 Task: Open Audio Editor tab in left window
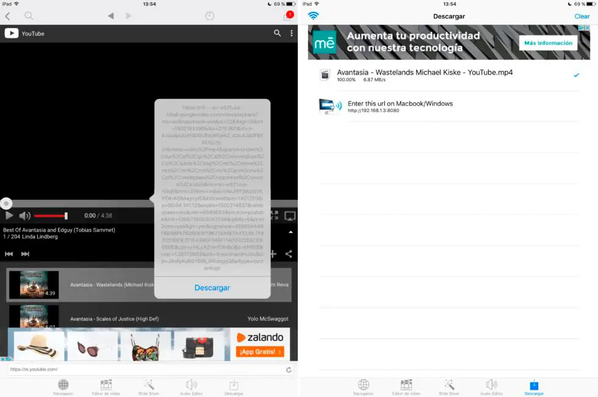(192, 387)
